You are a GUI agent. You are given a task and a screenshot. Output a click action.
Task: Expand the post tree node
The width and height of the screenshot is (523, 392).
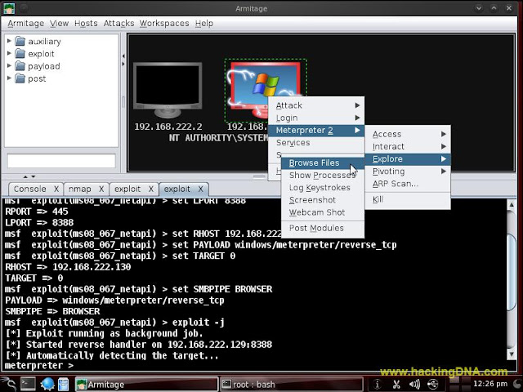pyautogui.click(x=9, y=78)
